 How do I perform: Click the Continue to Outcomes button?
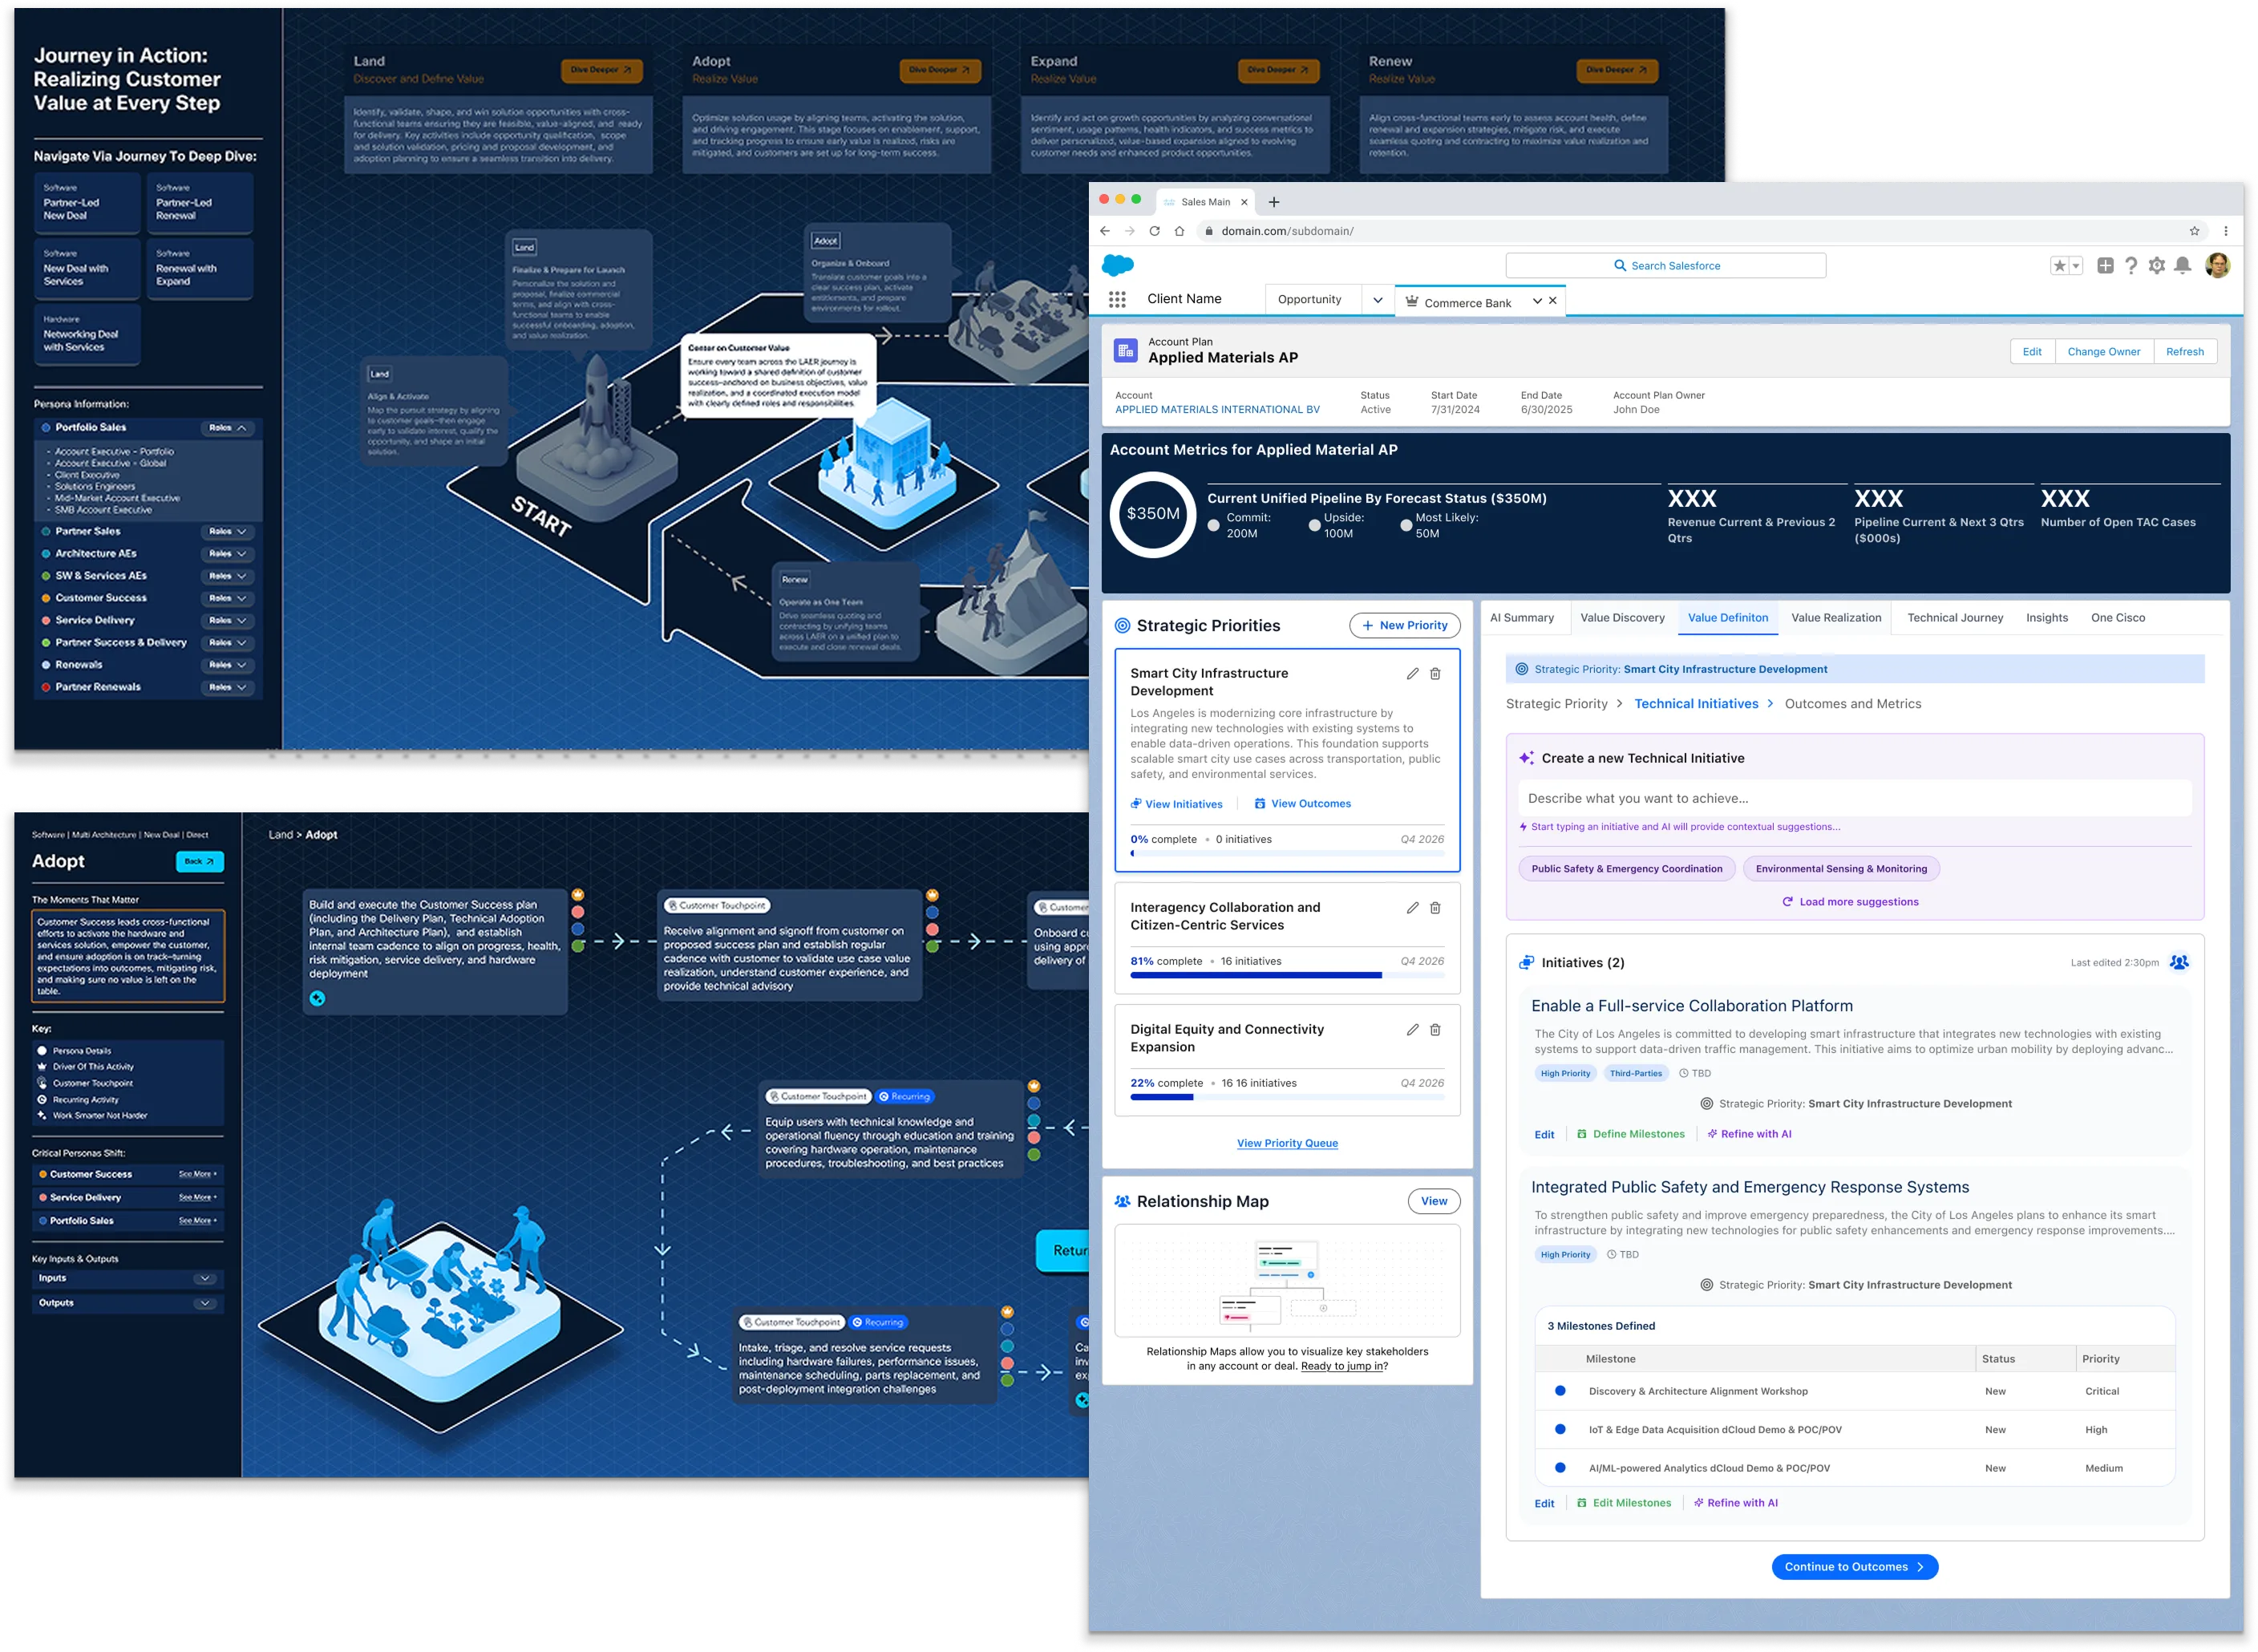1854,1567
